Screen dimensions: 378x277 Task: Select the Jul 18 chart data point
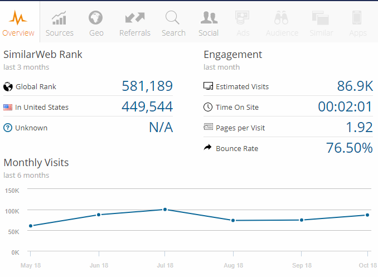click(165, 210)
